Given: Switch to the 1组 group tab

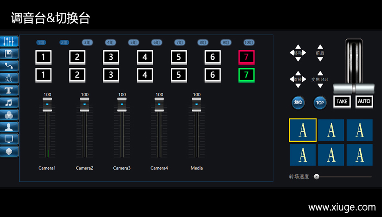Looking at the screenshot, I should 41,43.
